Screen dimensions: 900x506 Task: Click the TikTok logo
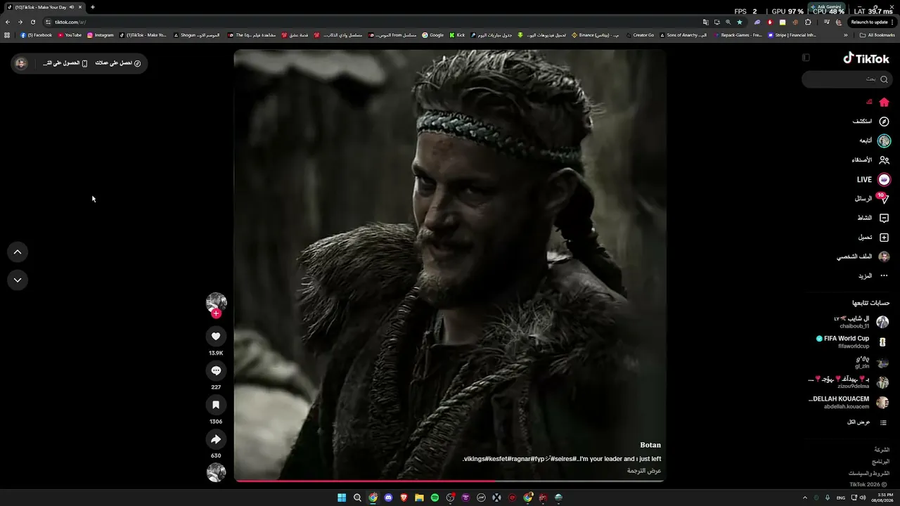click(x=866, y=58)
